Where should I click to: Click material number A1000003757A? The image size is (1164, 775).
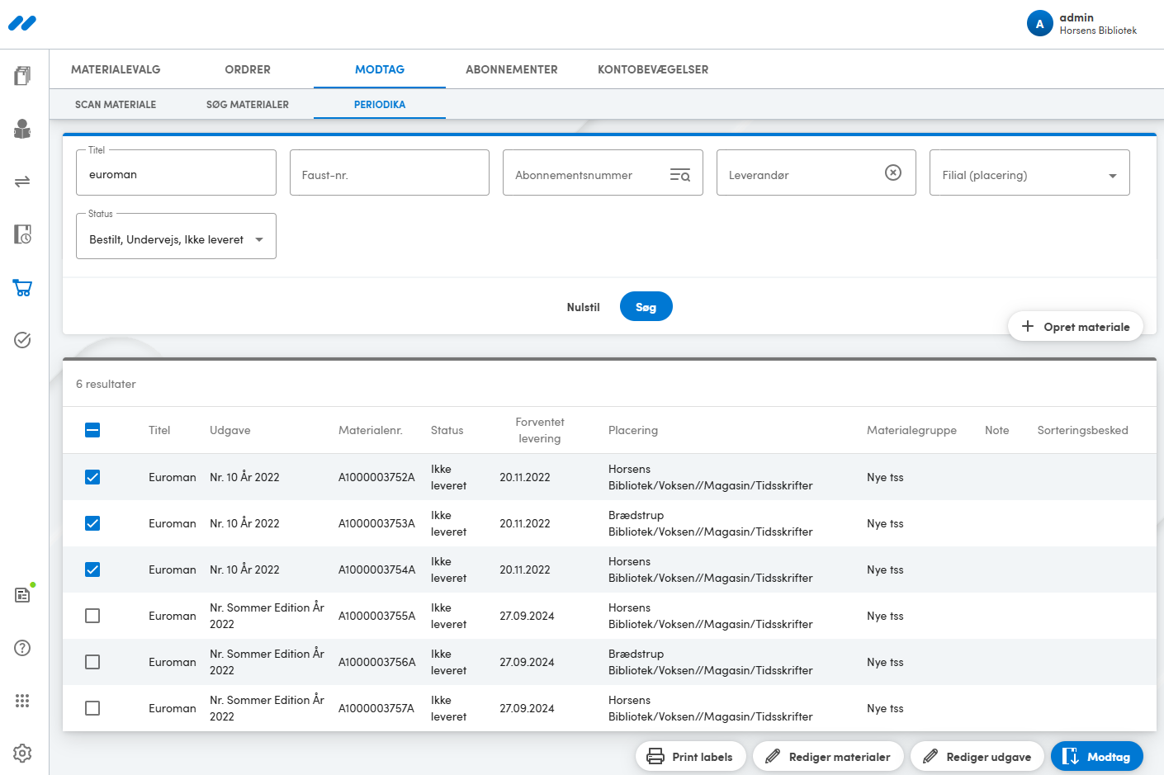point(376,708)
